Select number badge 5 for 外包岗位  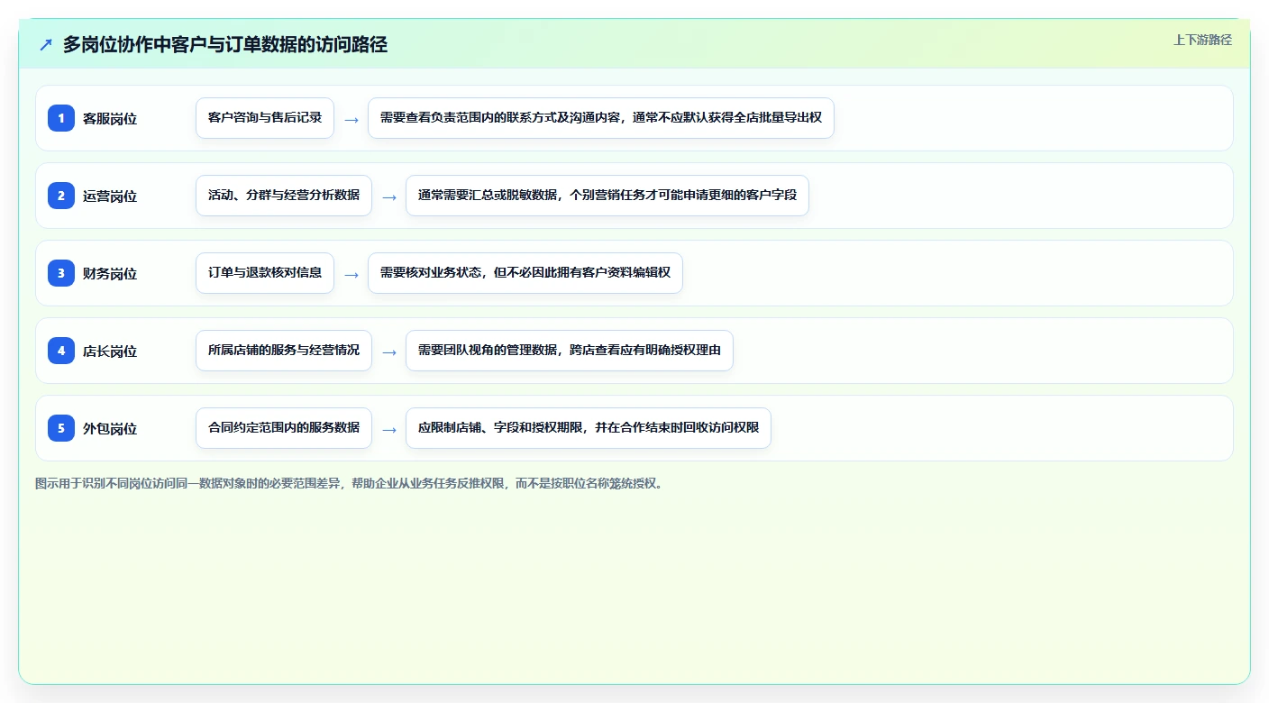(x=61, y=428)
